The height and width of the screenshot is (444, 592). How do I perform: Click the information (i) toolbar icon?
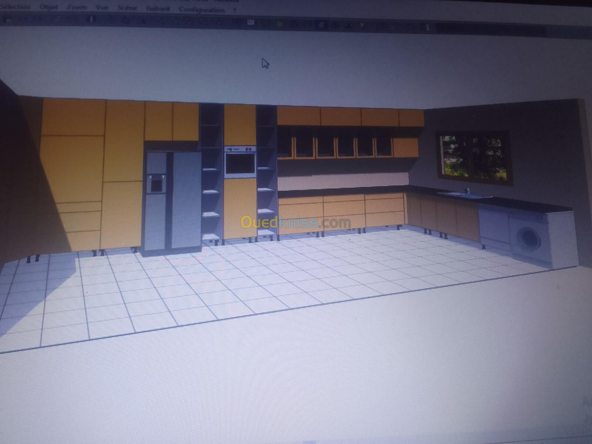tap(91, 19)
